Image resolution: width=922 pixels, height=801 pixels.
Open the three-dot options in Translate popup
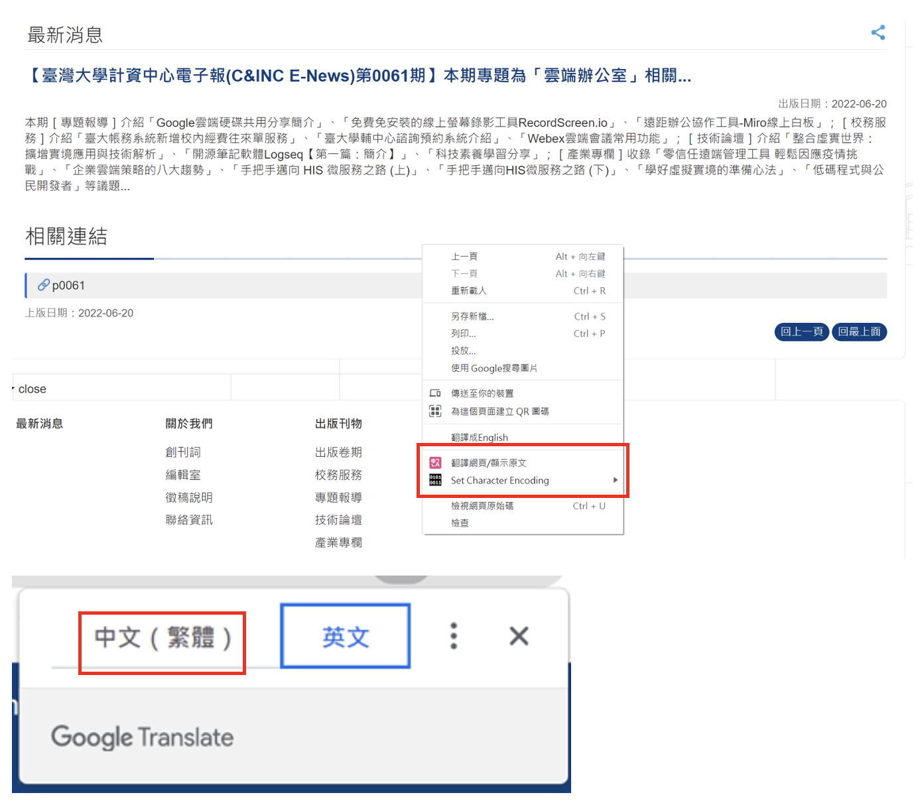pyautogui.click(x=454, y=636)
